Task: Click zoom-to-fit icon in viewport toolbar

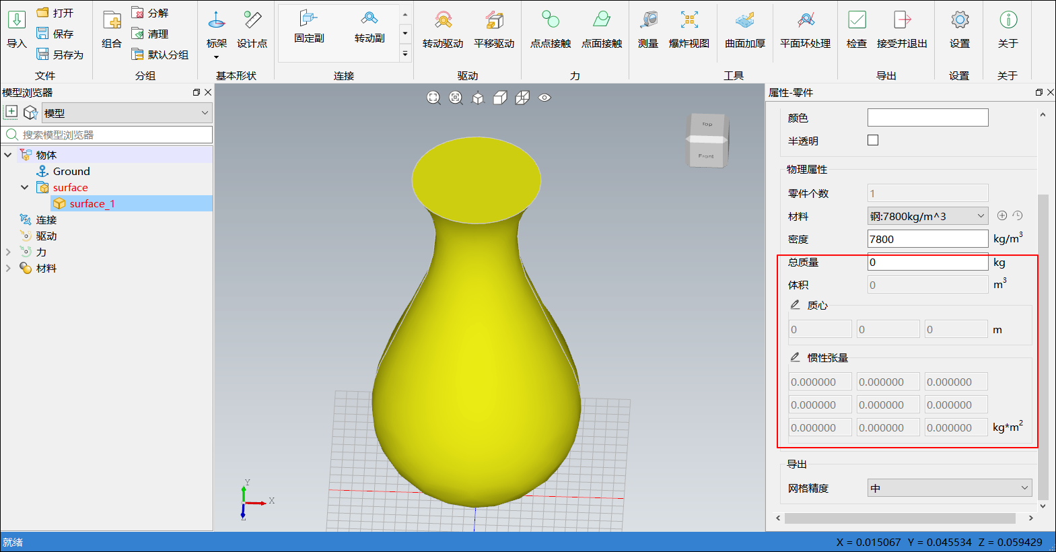Action: click(433, 98)
